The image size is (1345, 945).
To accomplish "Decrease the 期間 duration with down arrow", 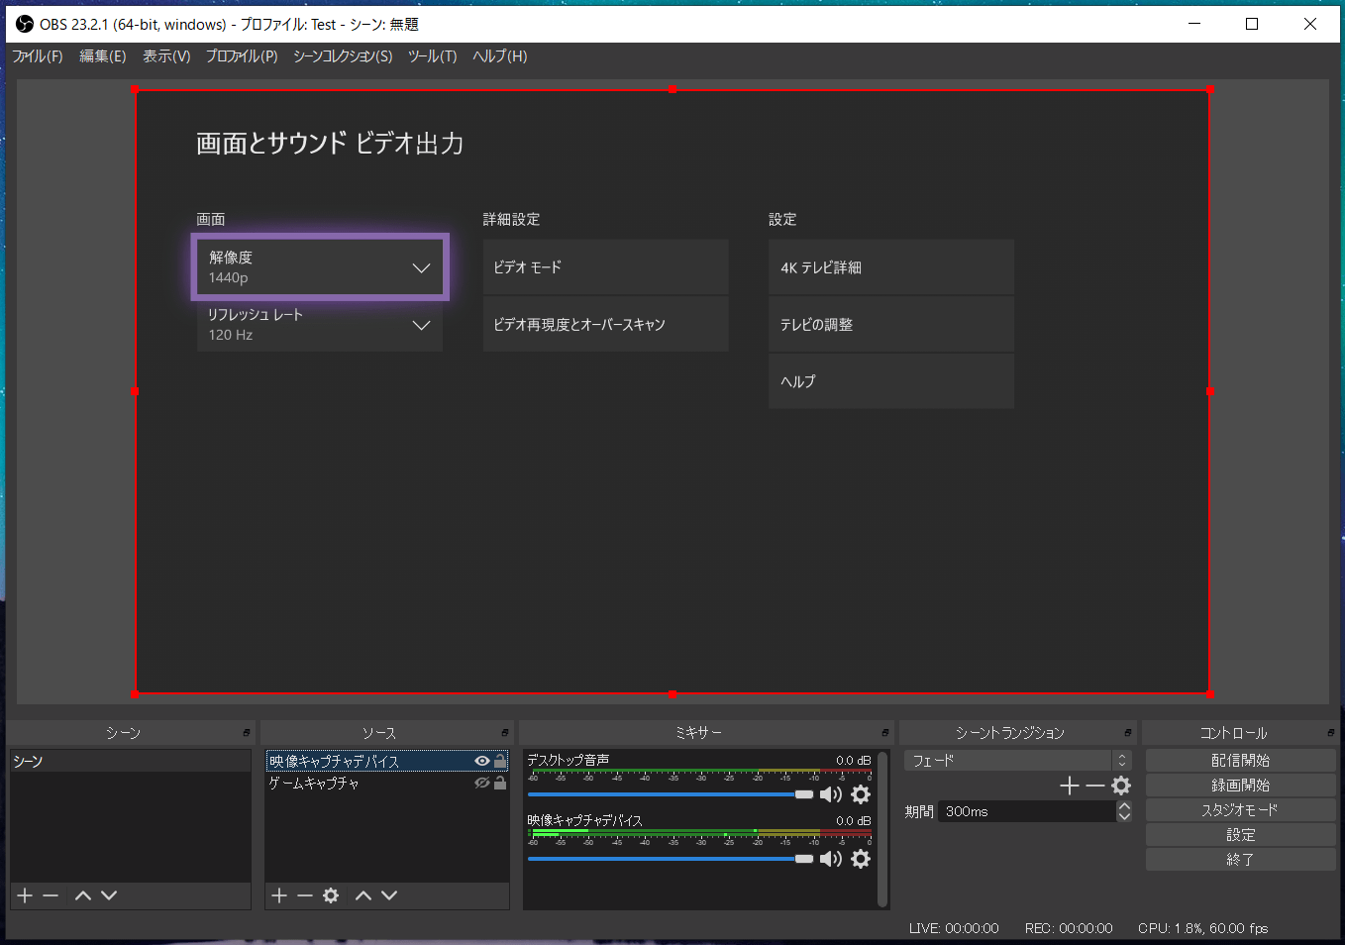I will 1124,817.
